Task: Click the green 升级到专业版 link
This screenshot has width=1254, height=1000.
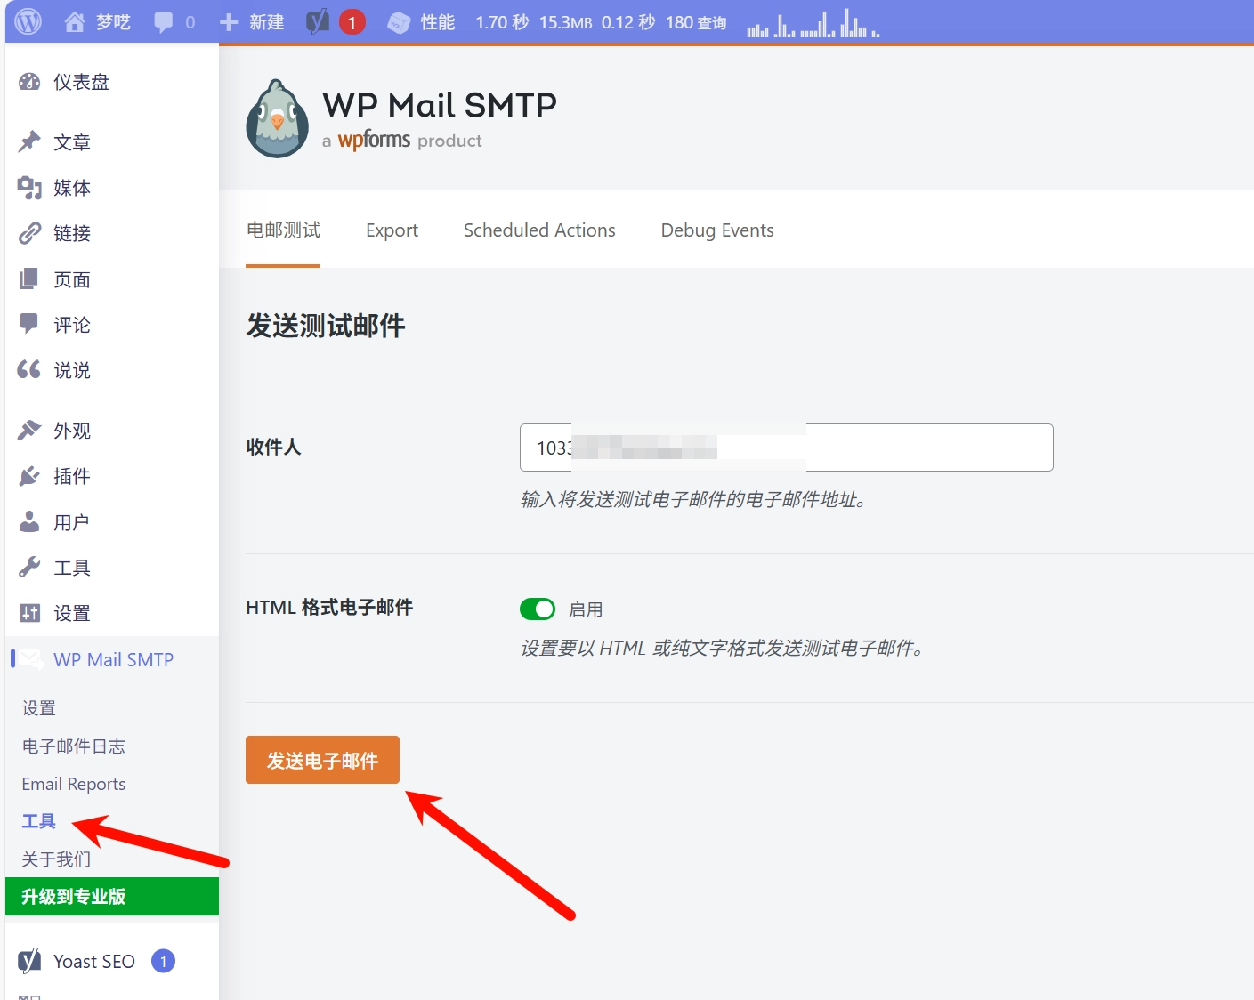Action: [112, 897]
